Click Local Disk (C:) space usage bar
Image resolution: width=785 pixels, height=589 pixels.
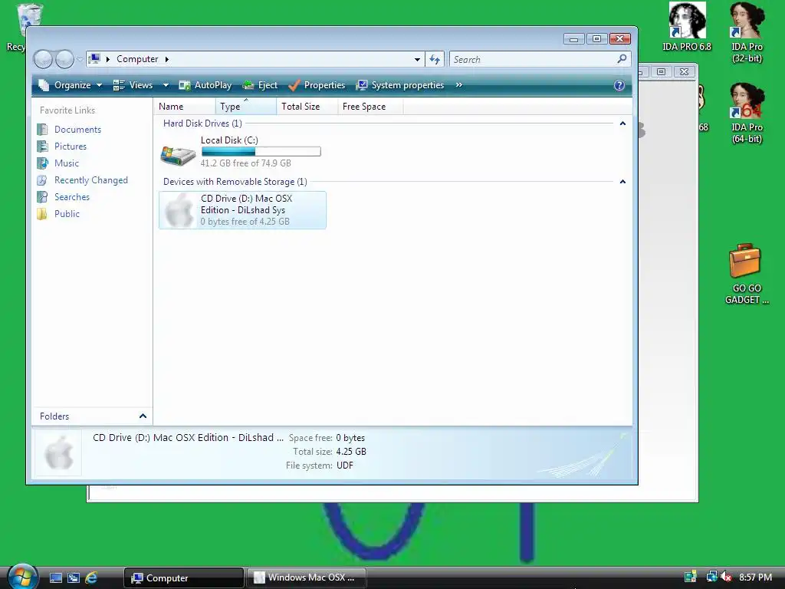pos(261,151)
